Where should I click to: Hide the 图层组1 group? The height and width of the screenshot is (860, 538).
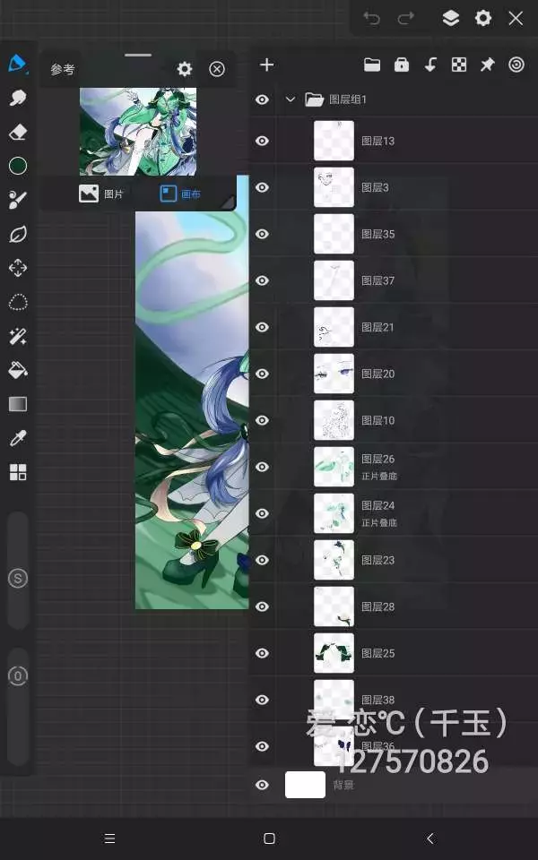coord(263,99)
